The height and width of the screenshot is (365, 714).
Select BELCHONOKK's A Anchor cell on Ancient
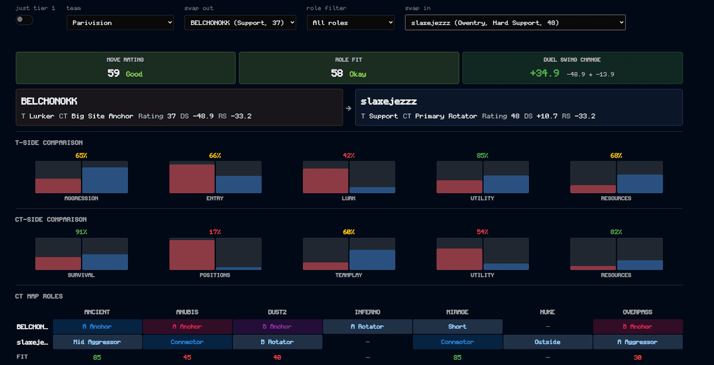(98, 326)
